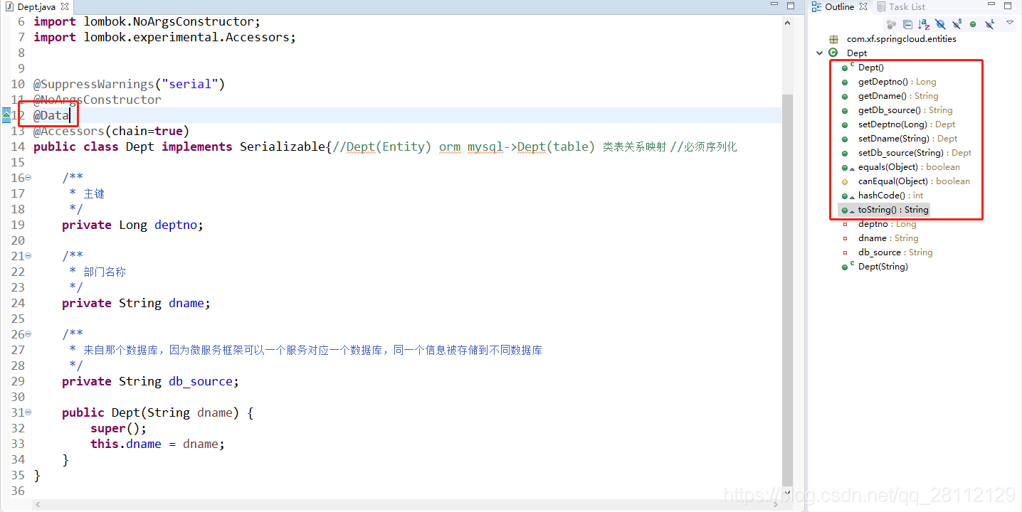Select Dept(String) constructor in Outline
This screenshot has width=1022, height=512.
(x=883, y=267)
